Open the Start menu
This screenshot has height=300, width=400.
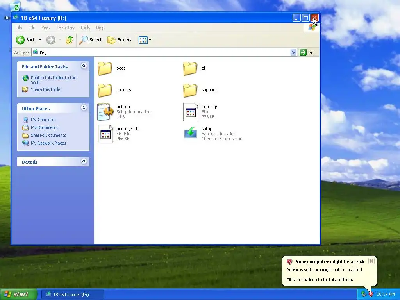tap(18, 295)
